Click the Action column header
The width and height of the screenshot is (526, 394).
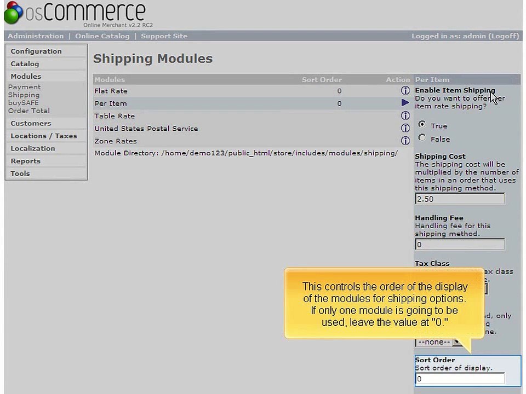click(398, 79)
